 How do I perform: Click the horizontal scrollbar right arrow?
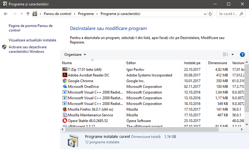242,129
